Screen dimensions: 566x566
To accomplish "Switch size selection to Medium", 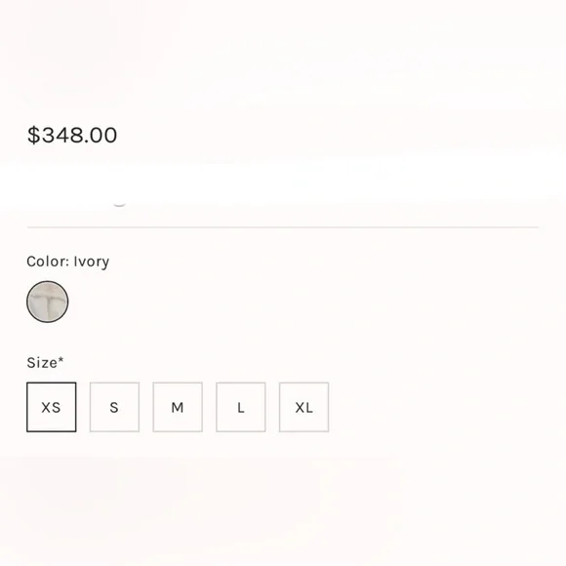I will [178, 407].
